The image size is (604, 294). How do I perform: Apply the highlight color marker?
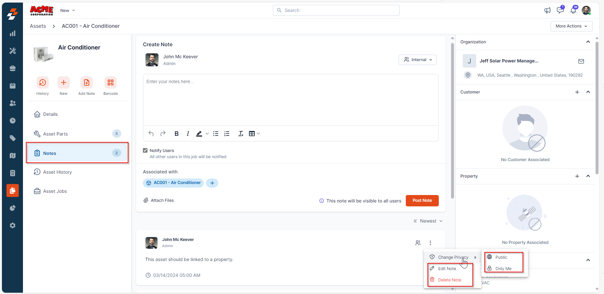(199, 134)
